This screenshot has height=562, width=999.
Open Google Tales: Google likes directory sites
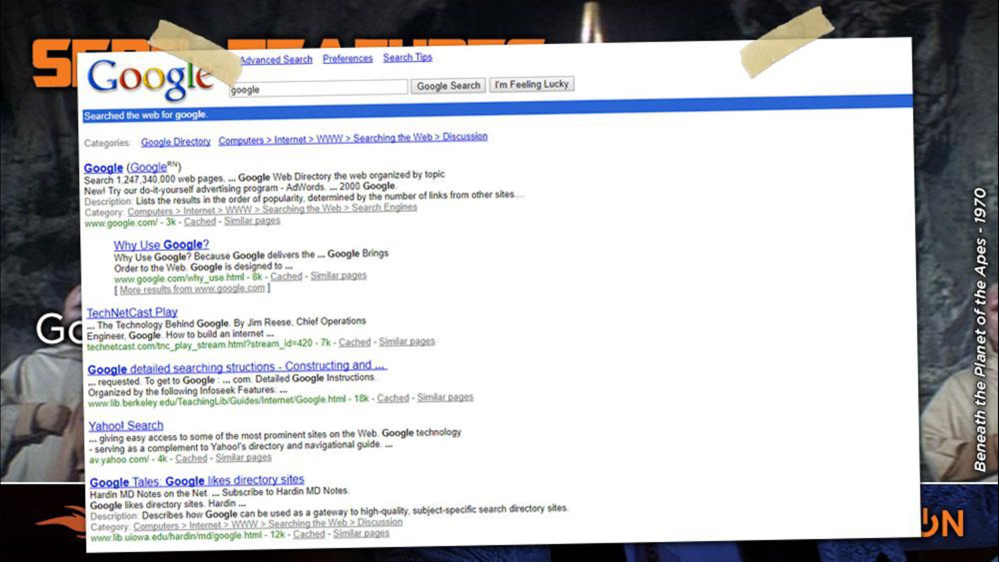point(197,481)
